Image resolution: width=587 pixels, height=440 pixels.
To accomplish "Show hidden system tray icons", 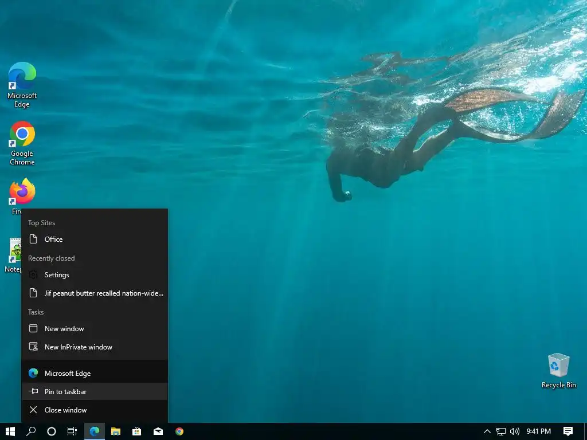I will tap(487, 431).
